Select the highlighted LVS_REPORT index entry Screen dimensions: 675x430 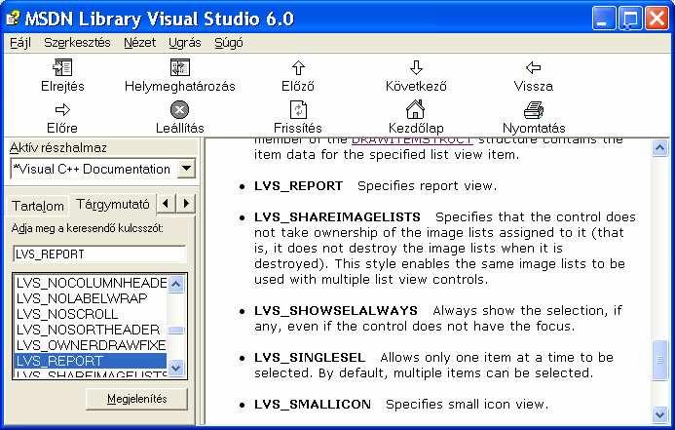tap(91, 361)
